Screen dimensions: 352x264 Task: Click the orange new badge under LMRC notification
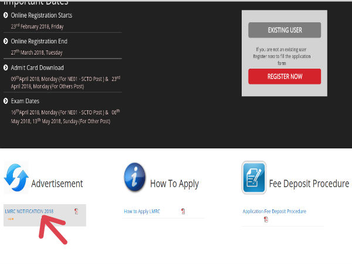(10, 219)
